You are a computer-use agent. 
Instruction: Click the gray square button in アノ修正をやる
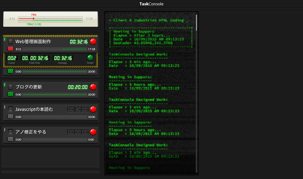coord(10,139)
